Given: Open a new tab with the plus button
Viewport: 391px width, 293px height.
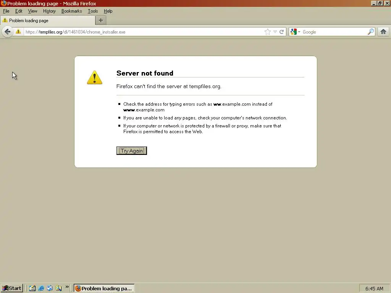Looking at the screenshot, I should pyautogui.click(x=101, y=21).
